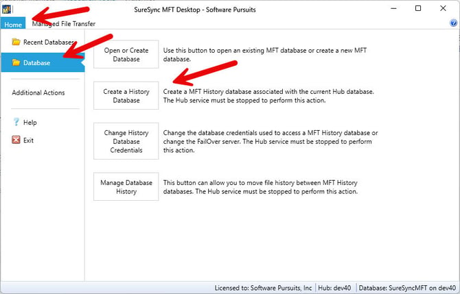Screen dimensions: 460x294
Task: Click the description about changing the FailOver server
Action: pyautogui.click(x=271, y=141)
